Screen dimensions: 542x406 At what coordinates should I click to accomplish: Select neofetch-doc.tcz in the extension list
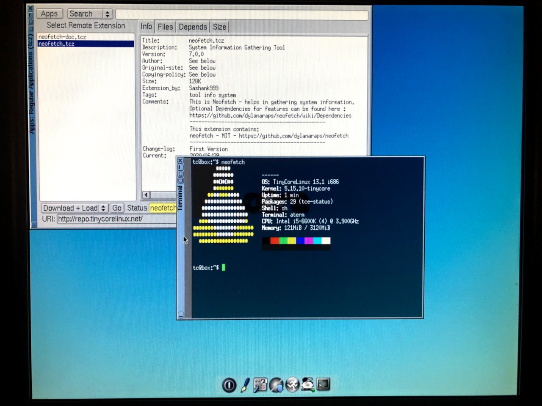(x=86, y=37)
